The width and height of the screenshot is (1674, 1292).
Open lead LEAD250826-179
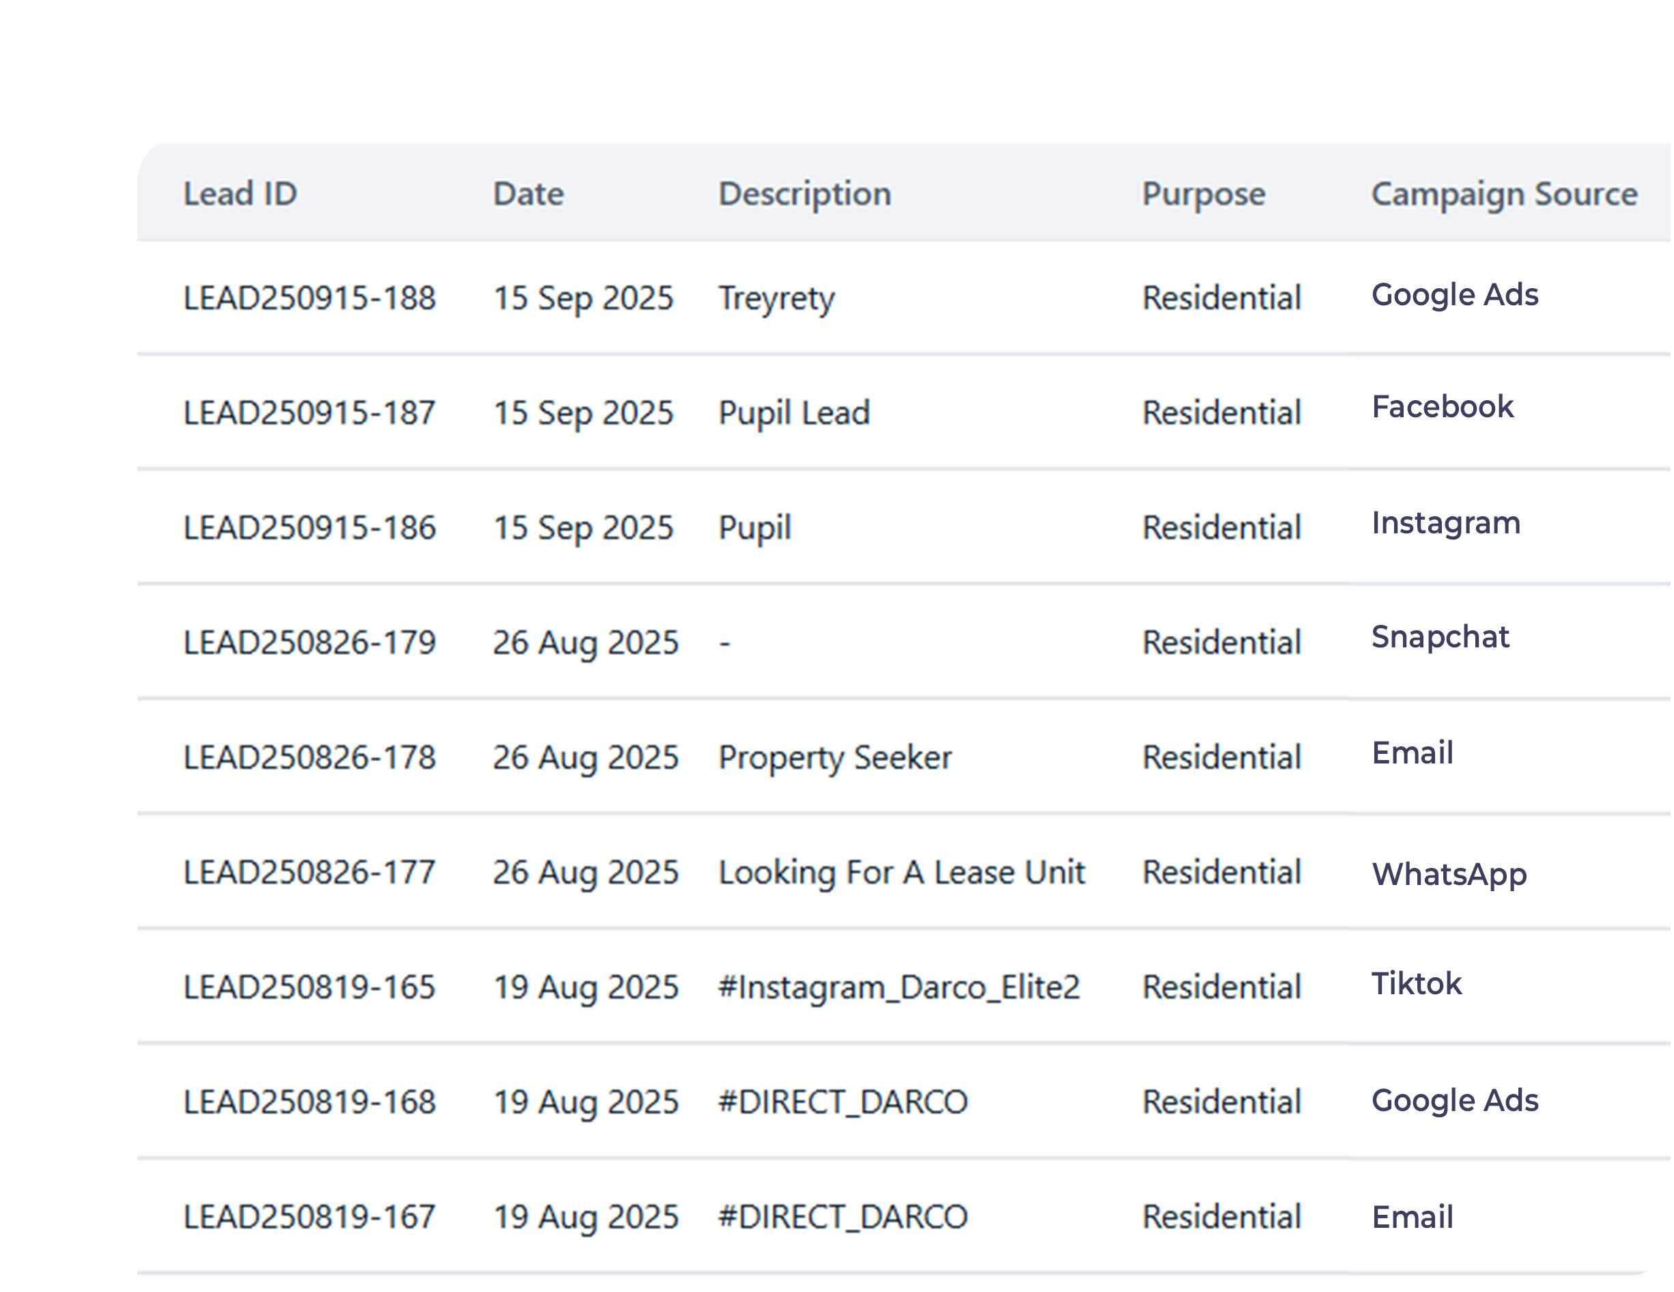click(309, 643)
